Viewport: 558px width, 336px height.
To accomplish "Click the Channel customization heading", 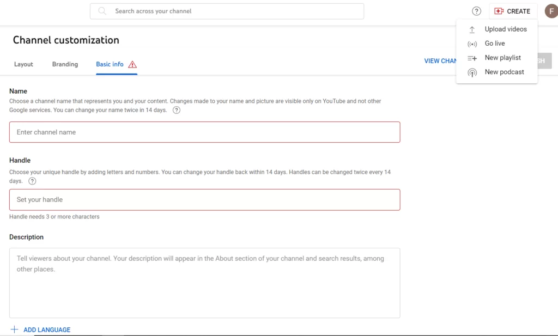I will click(66, 40).
